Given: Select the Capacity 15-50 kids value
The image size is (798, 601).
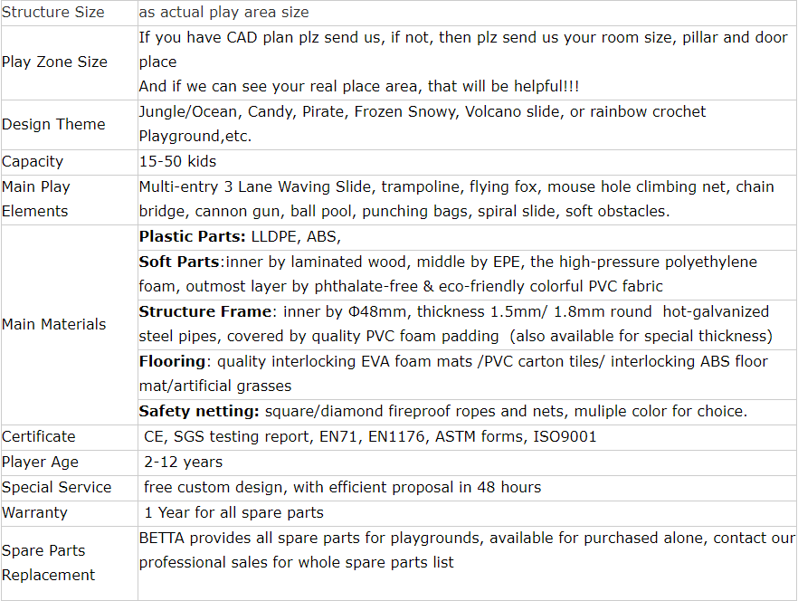Looking at the screenshot, I should (x=177, y=161).
